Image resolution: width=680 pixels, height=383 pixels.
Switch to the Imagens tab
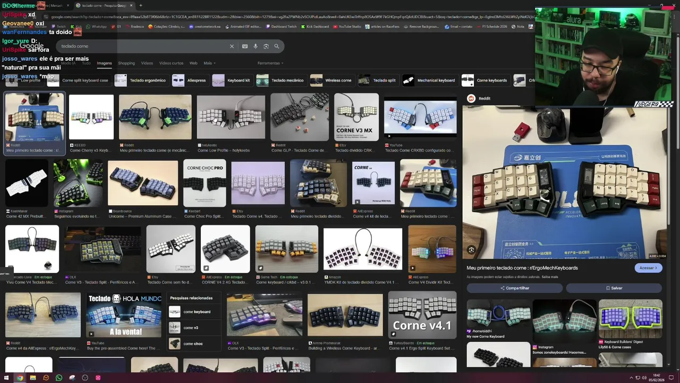pyautogui.click(x=104, y=63)
